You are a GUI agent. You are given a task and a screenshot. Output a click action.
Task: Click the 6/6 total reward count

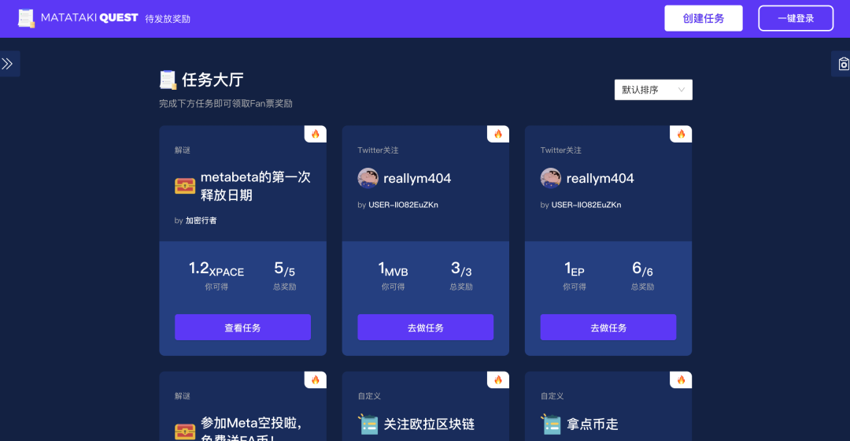tap(642, 269)
